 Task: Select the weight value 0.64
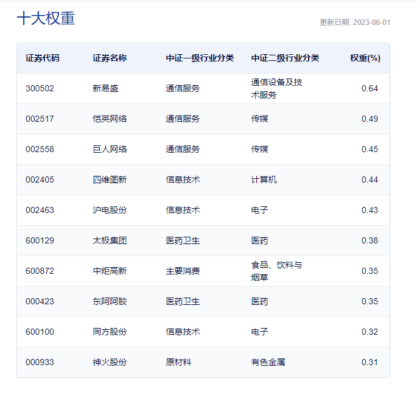click(x=370, y=88)
